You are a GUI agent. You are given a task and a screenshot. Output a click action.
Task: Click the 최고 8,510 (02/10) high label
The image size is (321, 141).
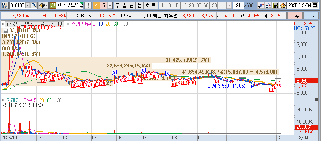[42, 27]
